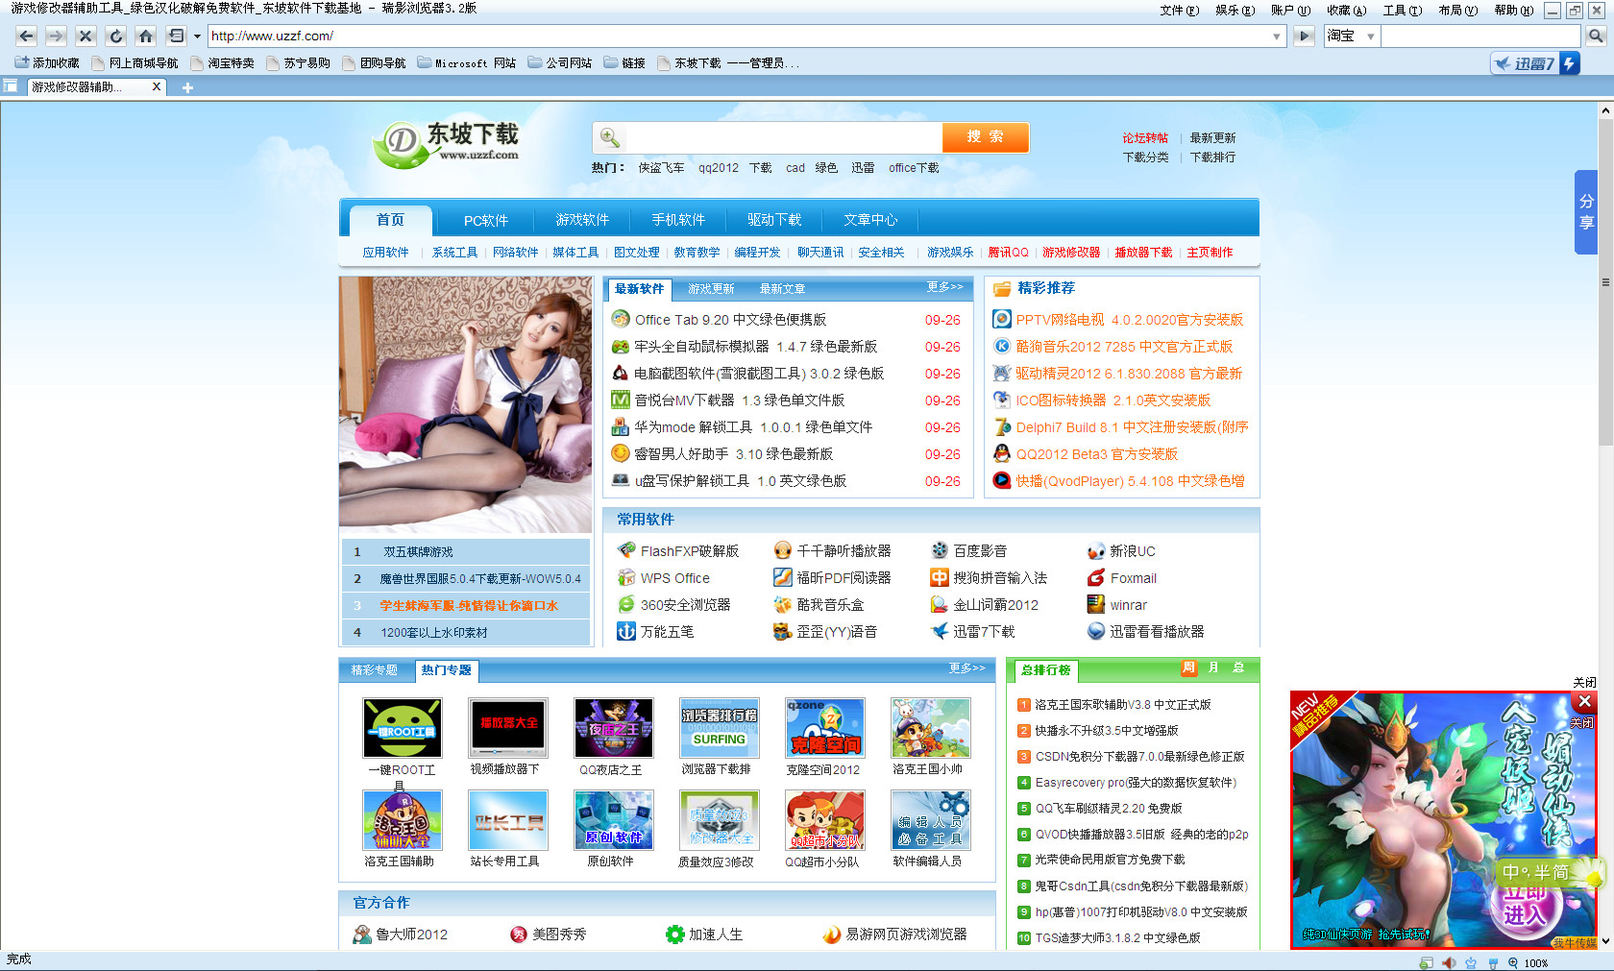This screenshot has width=1614, height=971.
Task: Click the 分享 side share tab
Action: coord(1586,211)
